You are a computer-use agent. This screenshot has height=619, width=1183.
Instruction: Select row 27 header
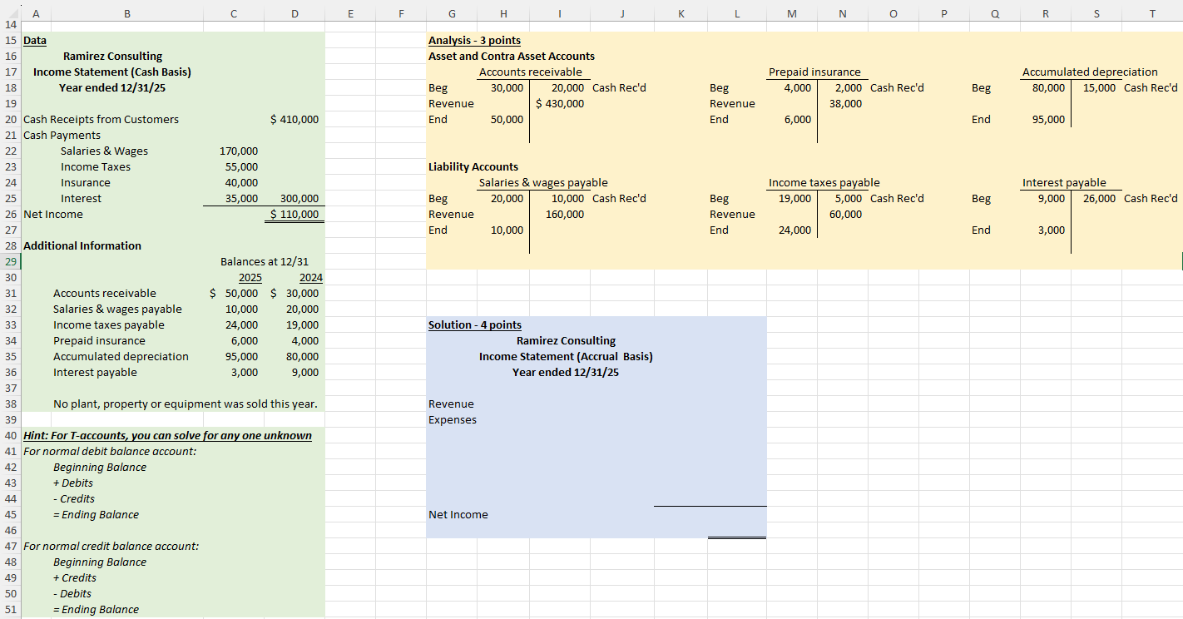coord(11,230)
